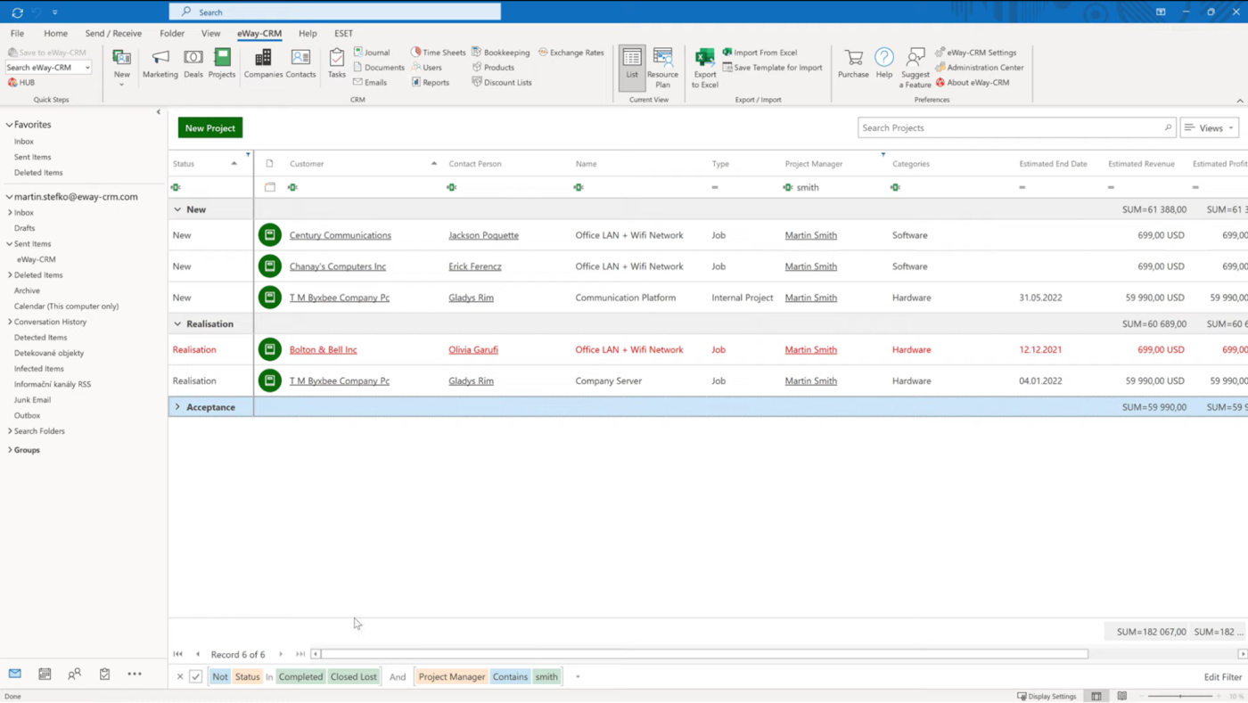Open the Deals module icon
The width and height of the screenshot is (1248, 703).
point(193,64)
